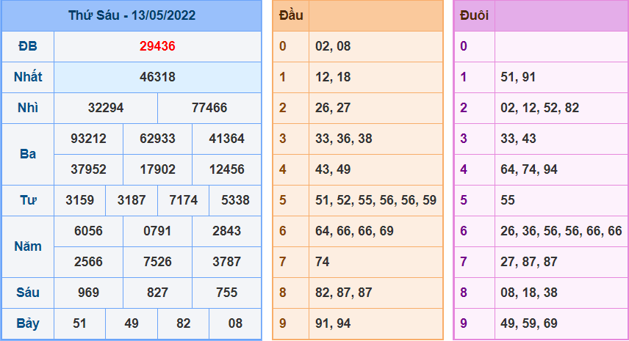Select Đuôi row values 02, 12, 52, 82
629x341 pixels.
[539, 108]
